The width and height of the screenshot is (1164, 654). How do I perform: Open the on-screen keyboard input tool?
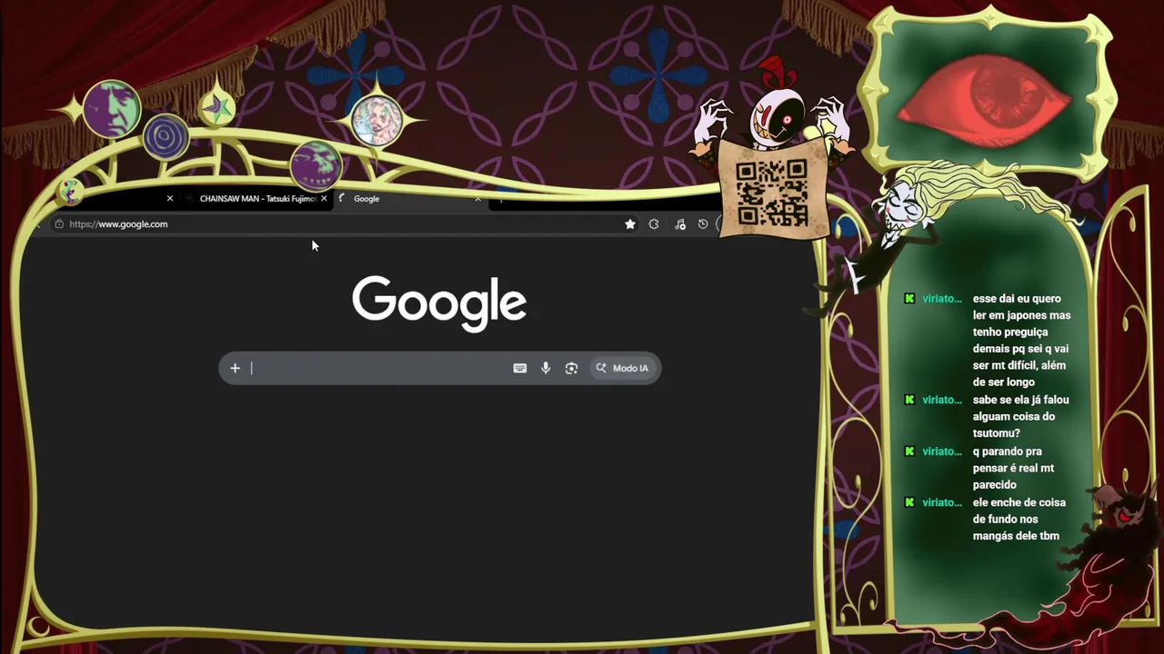click(519, 368)
